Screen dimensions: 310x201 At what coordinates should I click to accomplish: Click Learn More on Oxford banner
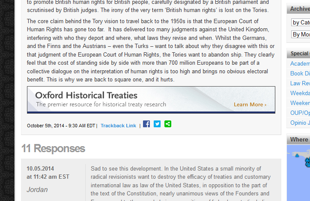coord(250,105)
